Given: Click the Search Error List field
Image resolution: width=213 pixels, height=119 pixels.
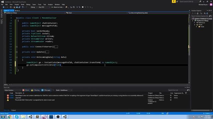Looking at the screenshot, I should tap(177, 90).
